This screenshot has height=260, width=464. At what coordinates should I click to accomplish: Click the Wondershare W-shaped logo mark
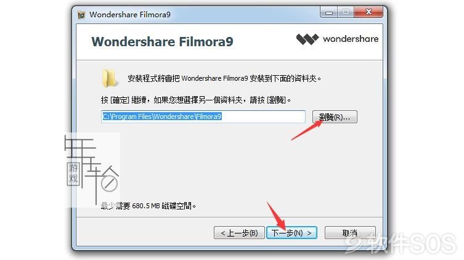click(307, 39)
